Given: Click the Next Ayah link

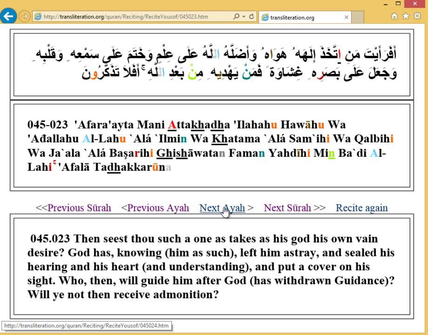Looking at the screenshot, I should pyautogui.click(x=222, y=208).
